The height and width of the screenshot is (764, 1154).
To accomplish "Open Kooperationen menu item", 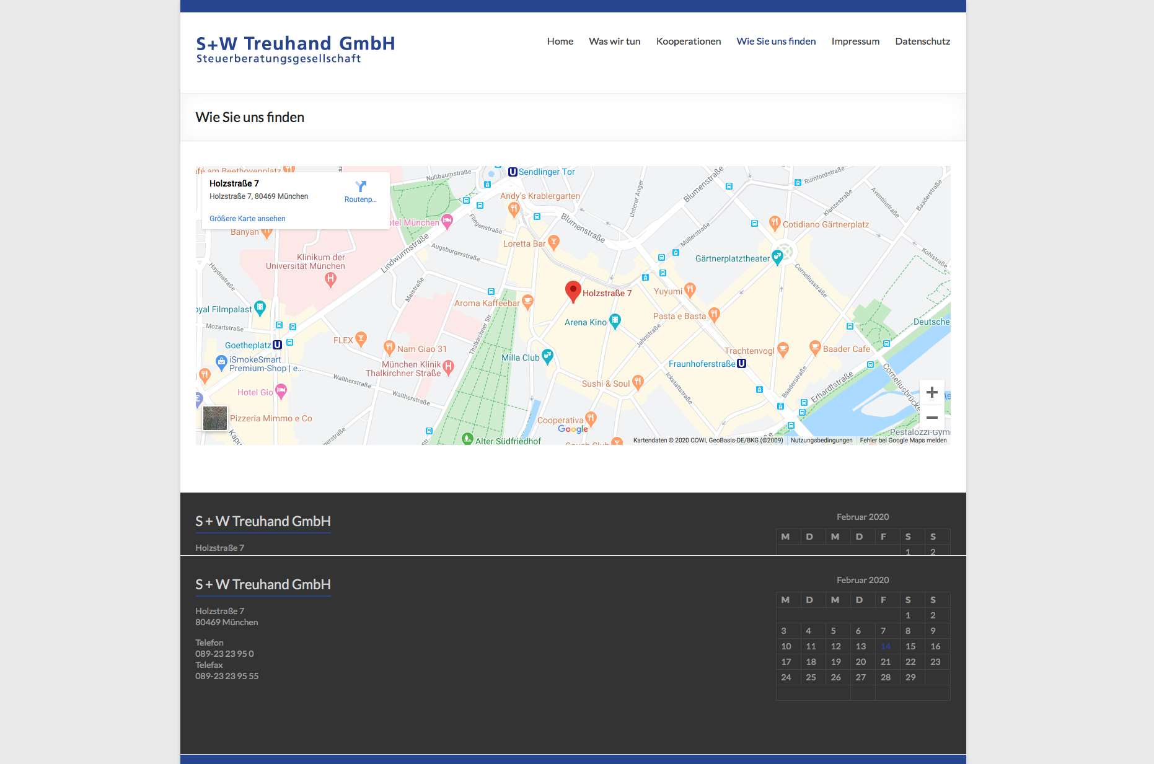I will click(689, 42).
